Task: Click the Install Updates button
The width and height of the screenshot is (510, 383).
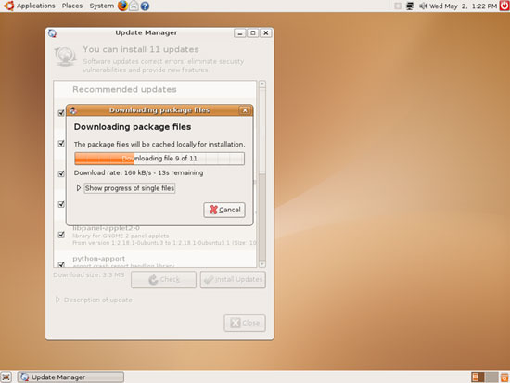Action: click(x=233, y=279)
